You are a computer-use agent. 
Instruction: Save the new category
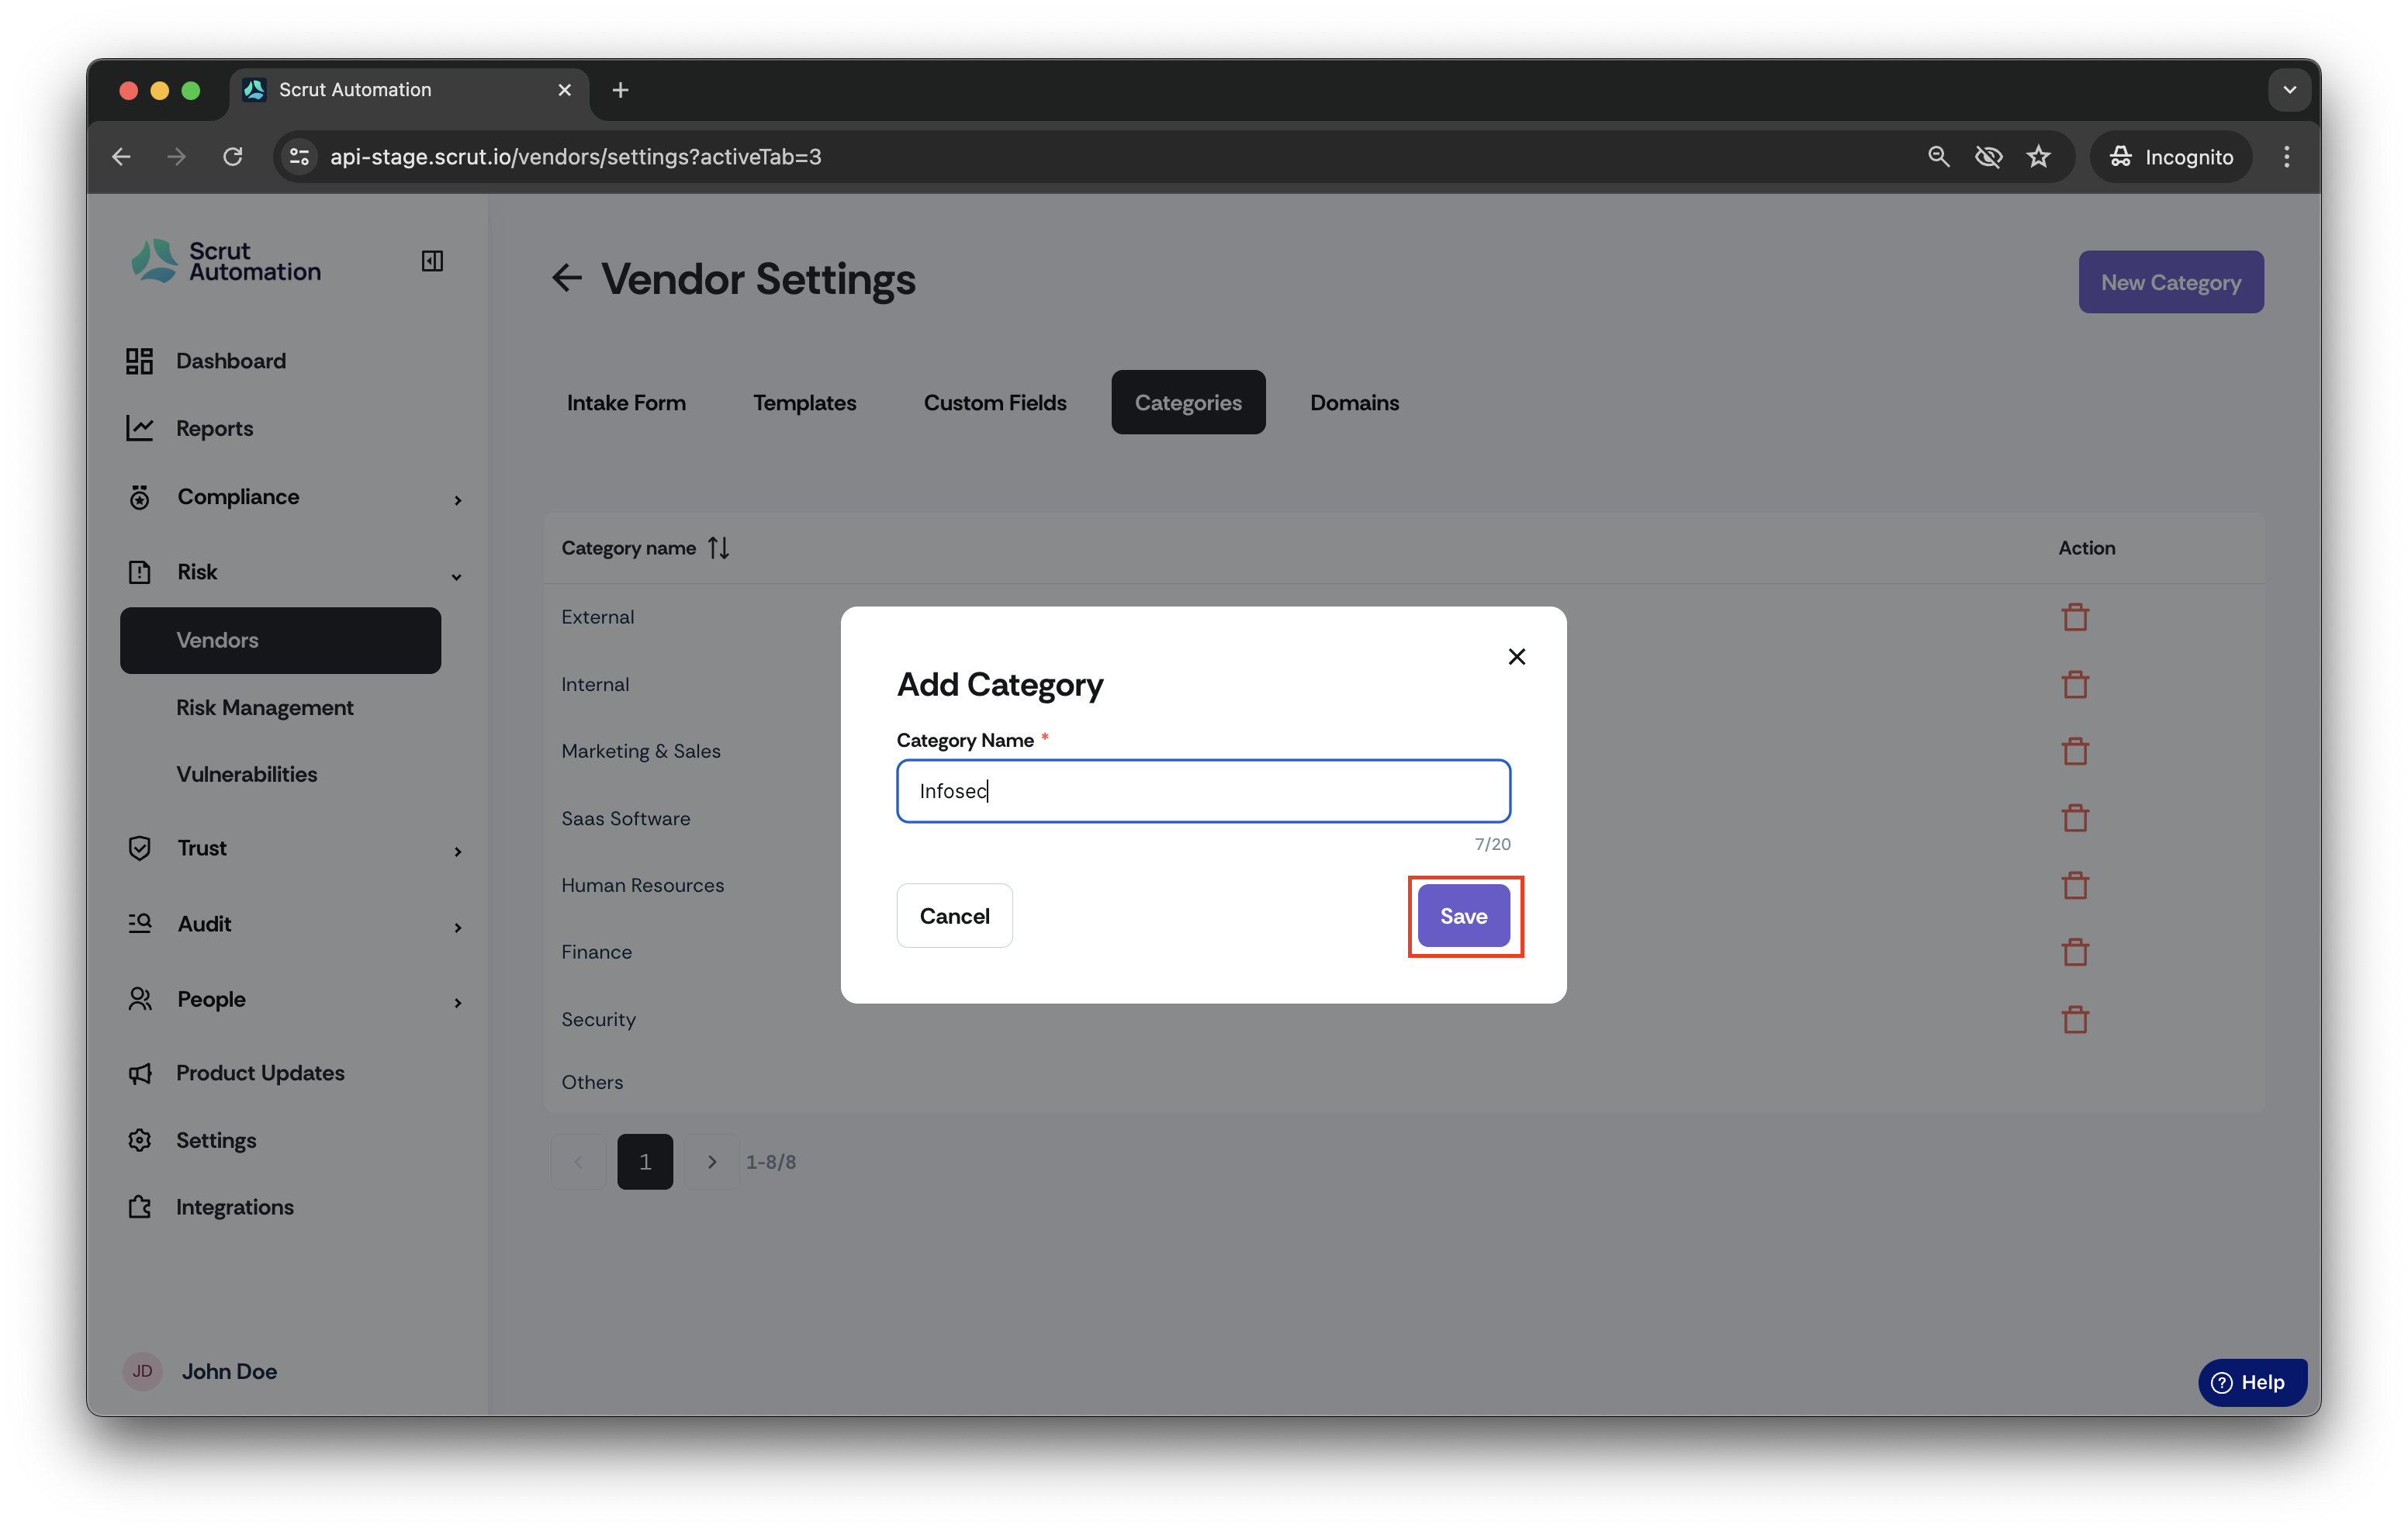[1463, 916]
